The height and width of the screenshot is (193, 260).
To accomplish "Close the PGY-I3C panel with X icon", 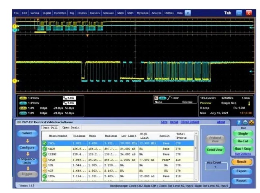I will [251, 122].
